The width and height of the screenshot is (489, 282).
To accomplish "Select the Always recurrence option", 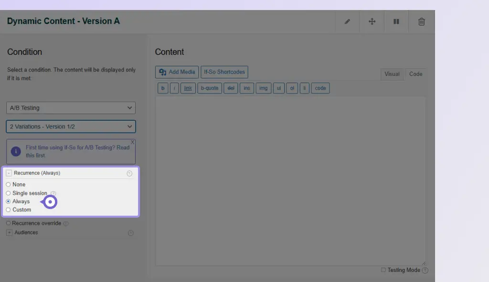I will (x=8, y=202).
